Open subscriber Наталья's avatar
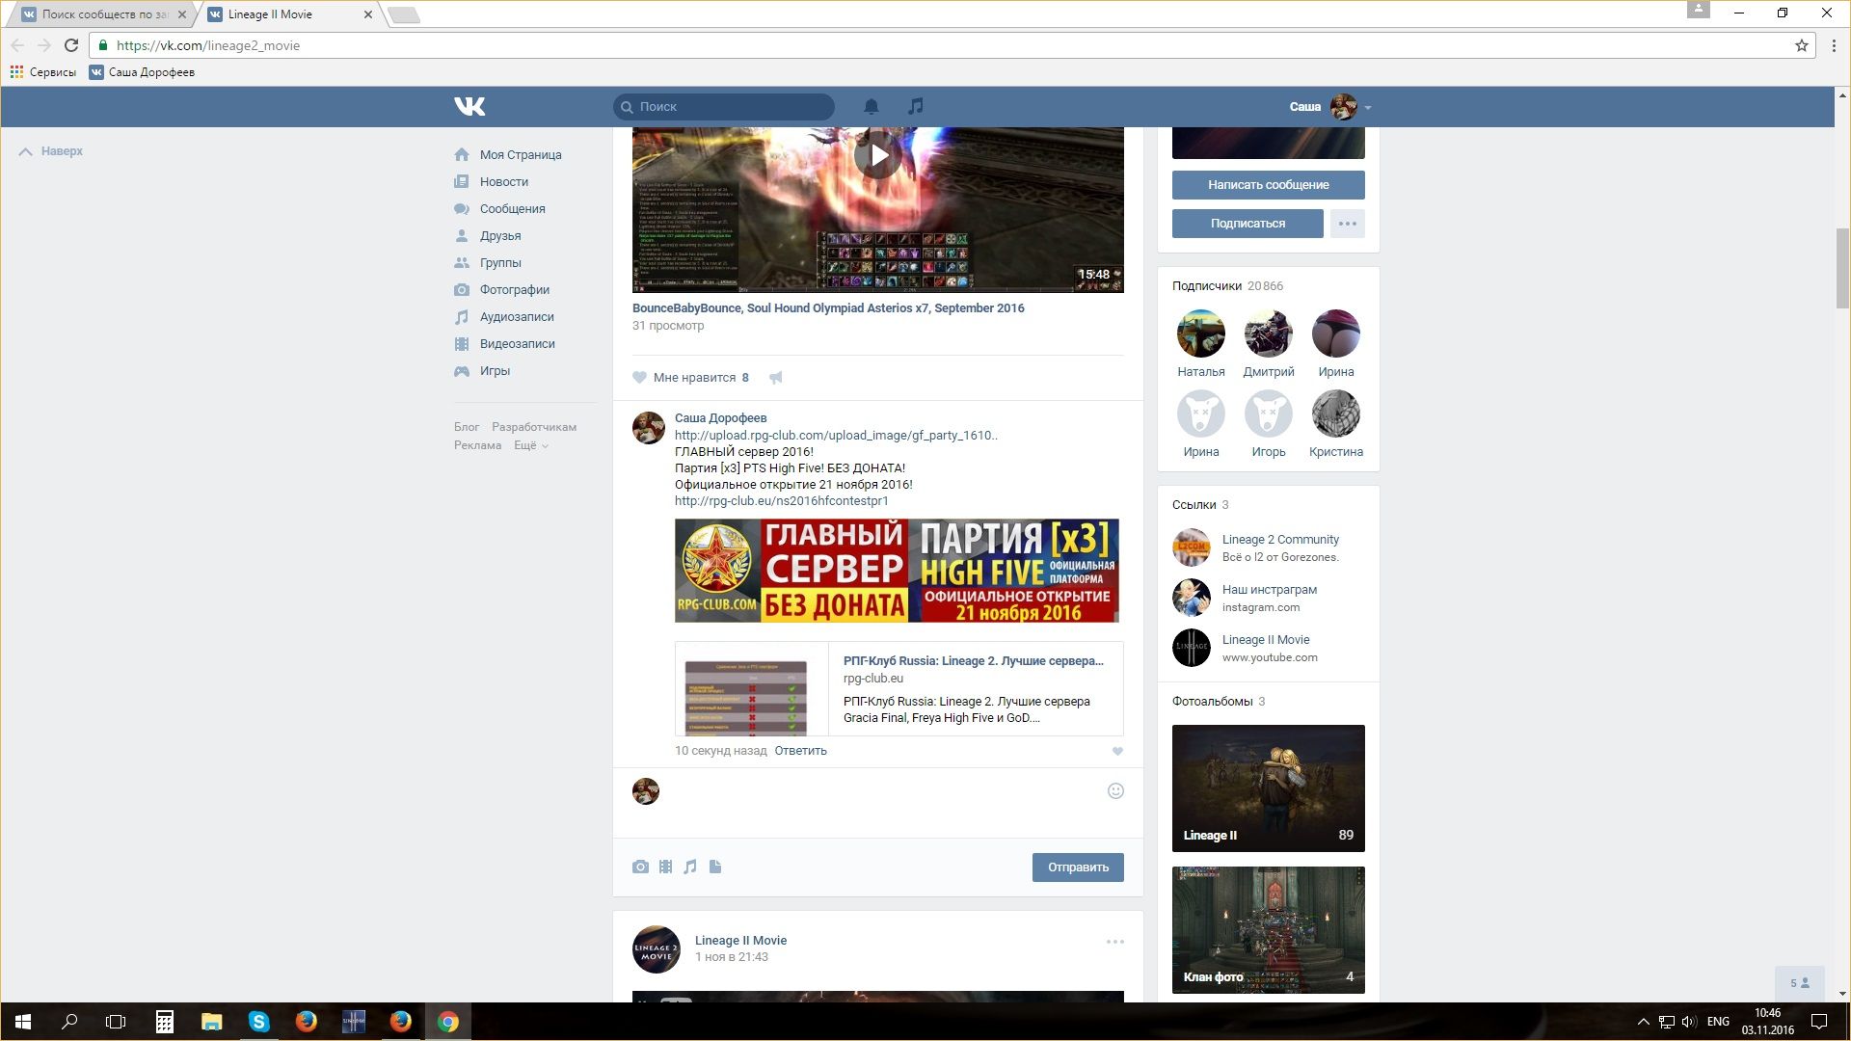1851x1041 pixels. point(1201,334)
